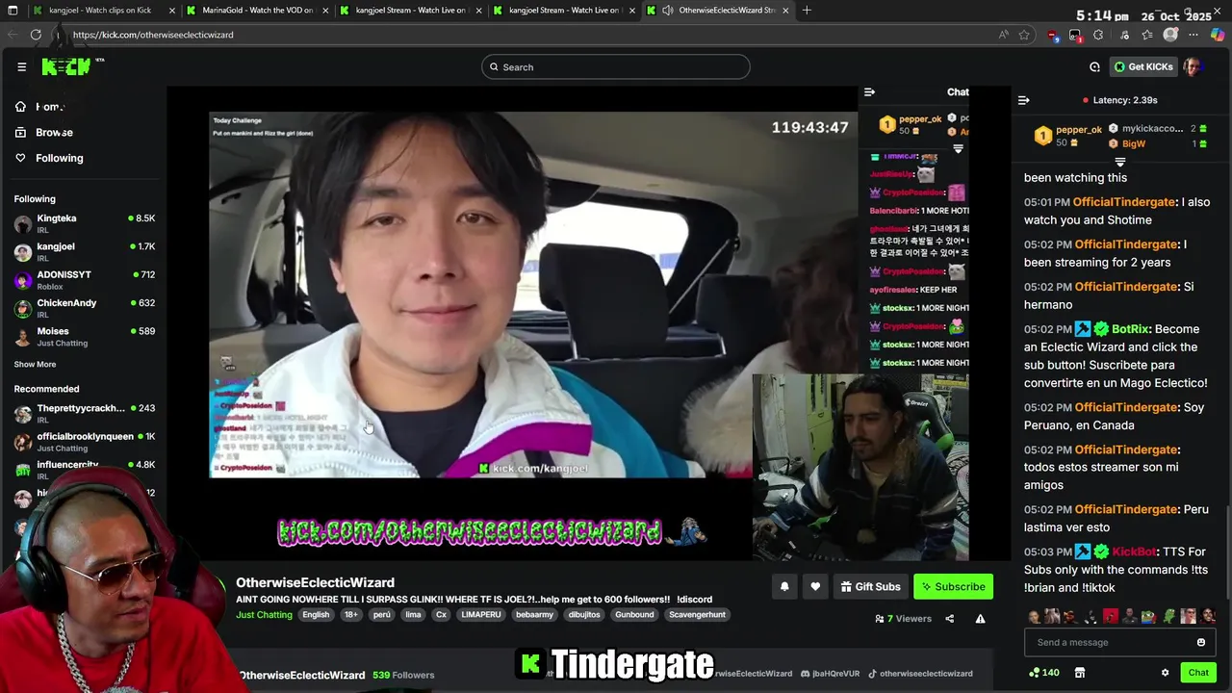Click the Kick logo
This screenshot has width=1232, height=693.
66,66
